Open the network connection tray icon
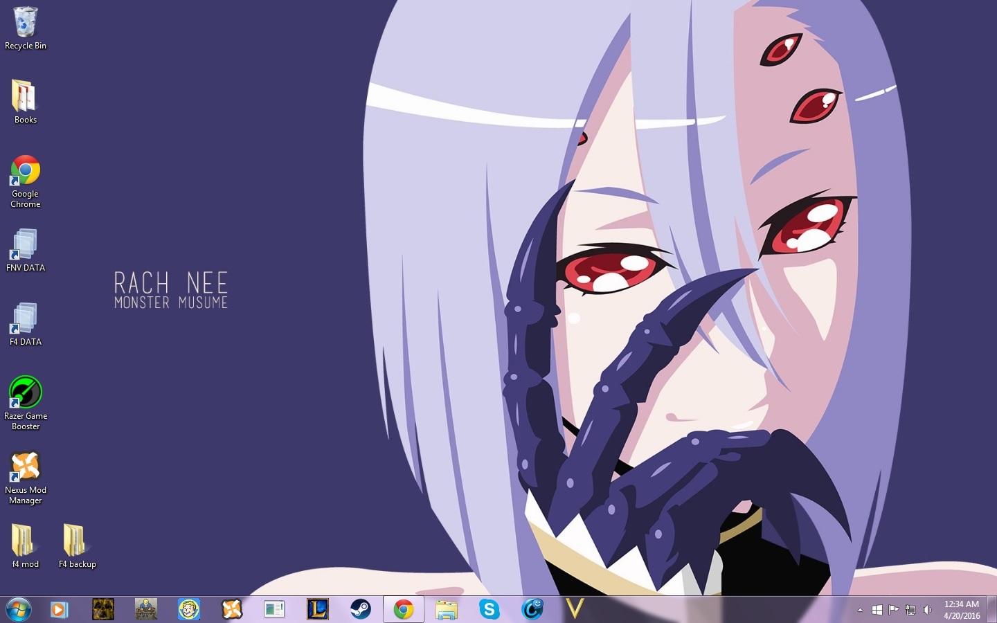The width and height of the screenshot is (997, 623). point(910,610)
